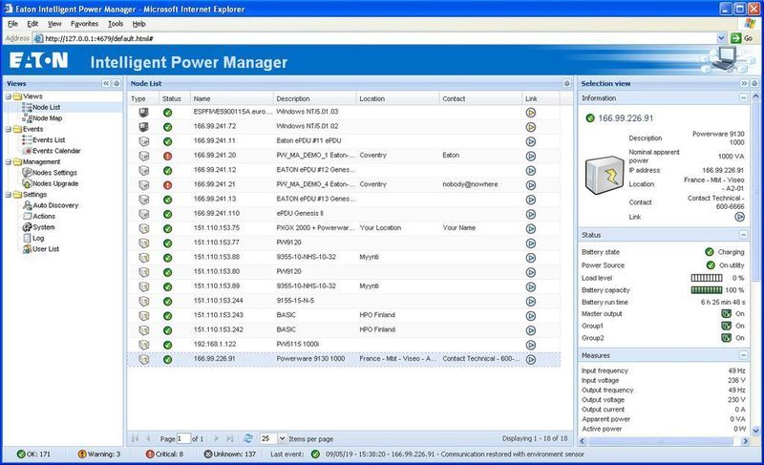Open the Edit menu

32,23
